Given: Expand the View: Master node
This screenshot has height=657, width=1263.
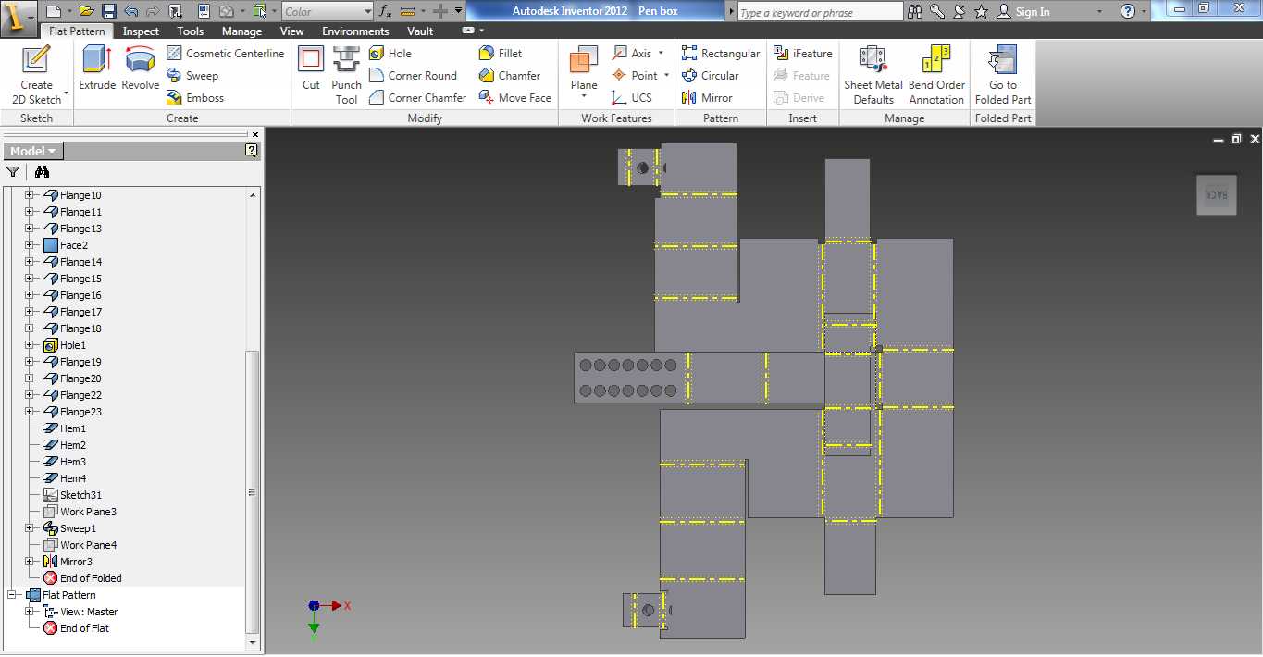Looking at the screenshot, I should point(29,612).
